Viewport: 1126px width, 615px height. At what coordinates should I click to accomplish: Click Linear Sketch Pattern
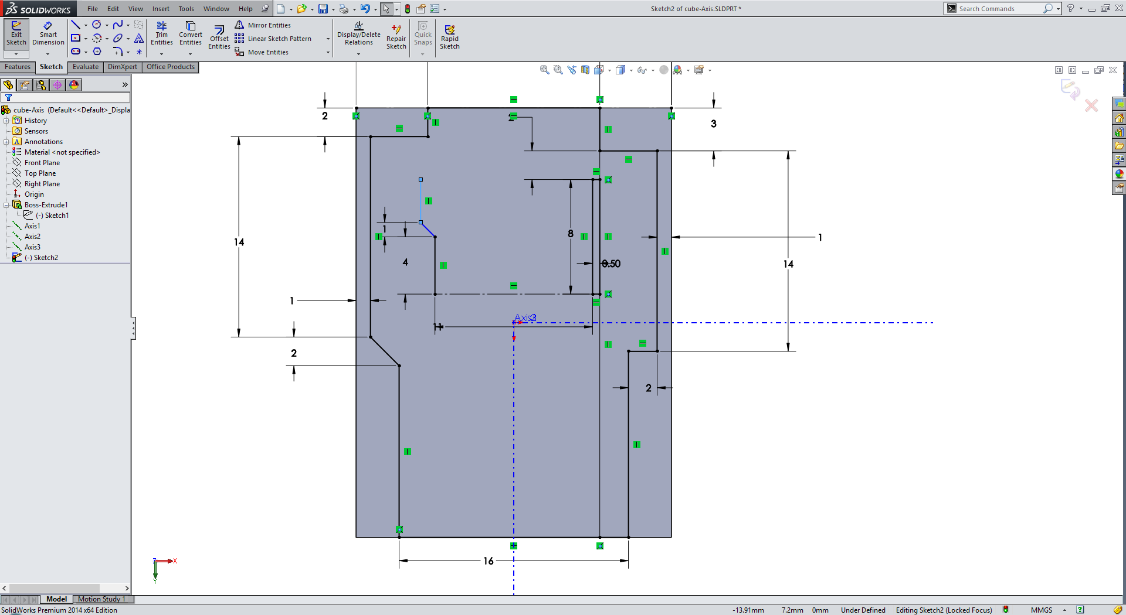[273, 39]
